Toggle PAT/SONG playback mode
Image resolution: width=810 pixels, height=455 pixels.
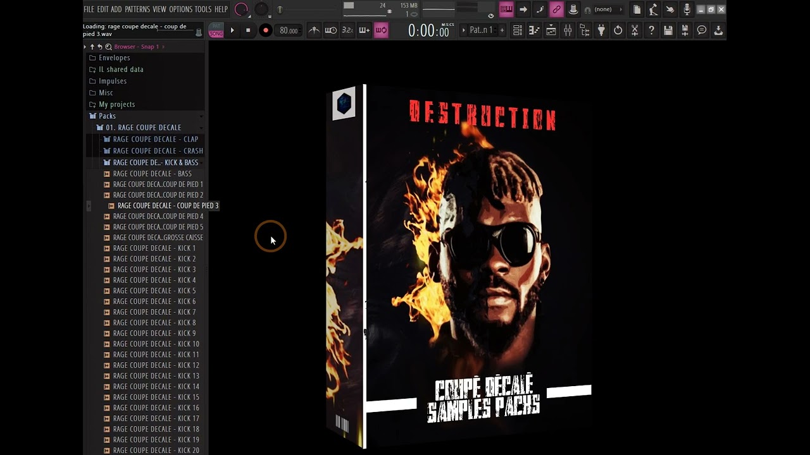(x=216, y=30)
